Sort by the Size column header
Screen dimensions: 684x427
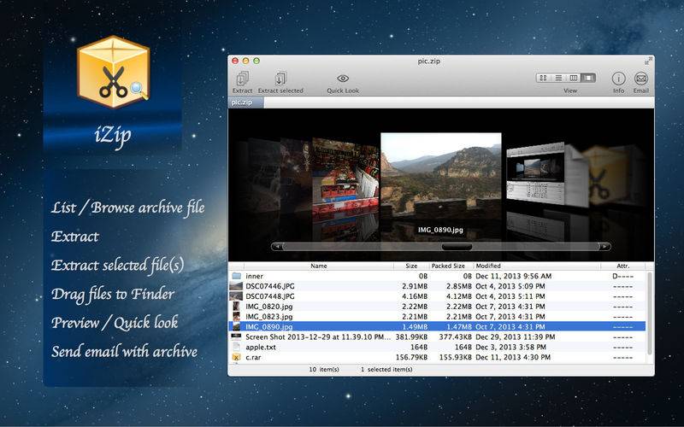411,266
